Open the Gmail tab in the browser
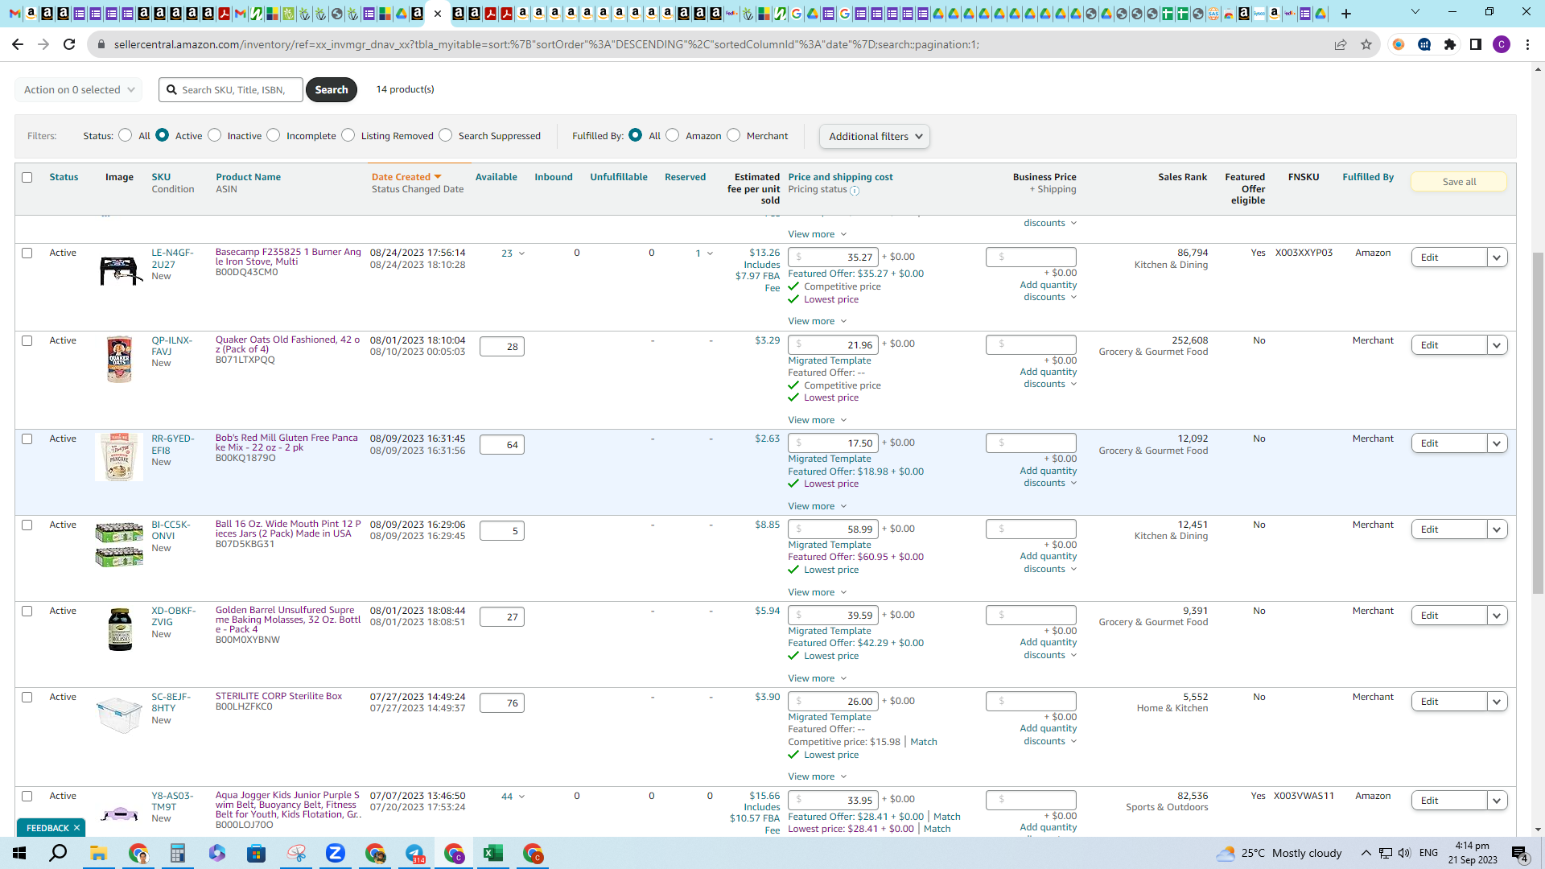Image resolution: width=1545 pixels, height=869 pixels. coord(14,14)
